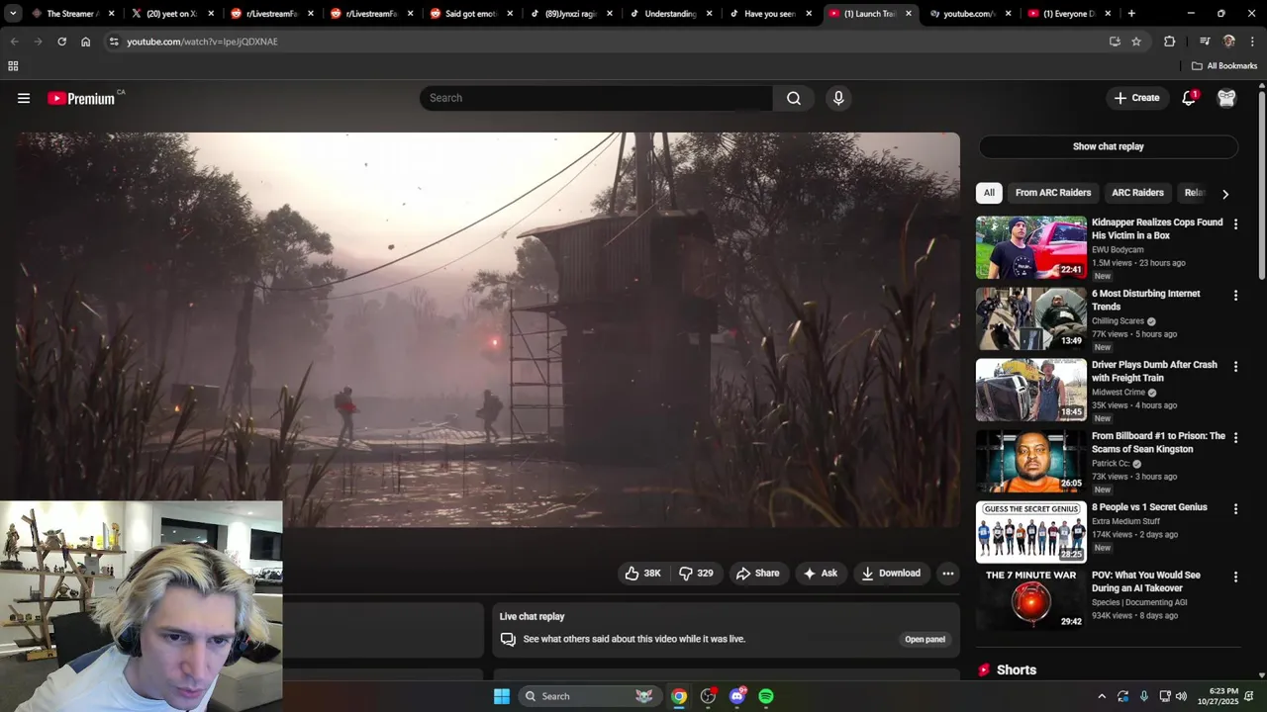Open Chrome from the taskbar

tap(679, 696)
